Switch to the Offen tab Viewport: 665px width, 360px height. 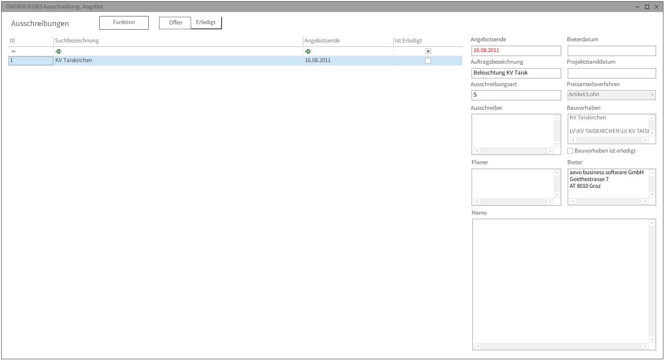pos(175,23)
